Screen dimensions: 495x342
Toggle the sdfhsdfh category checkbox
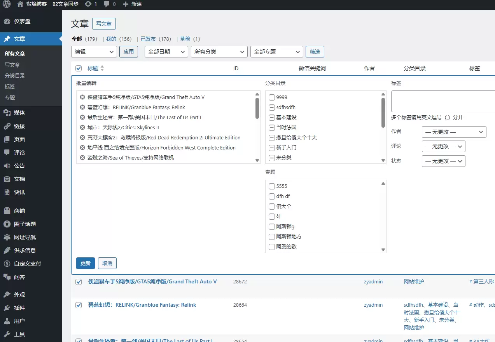[x=272, y=108]
